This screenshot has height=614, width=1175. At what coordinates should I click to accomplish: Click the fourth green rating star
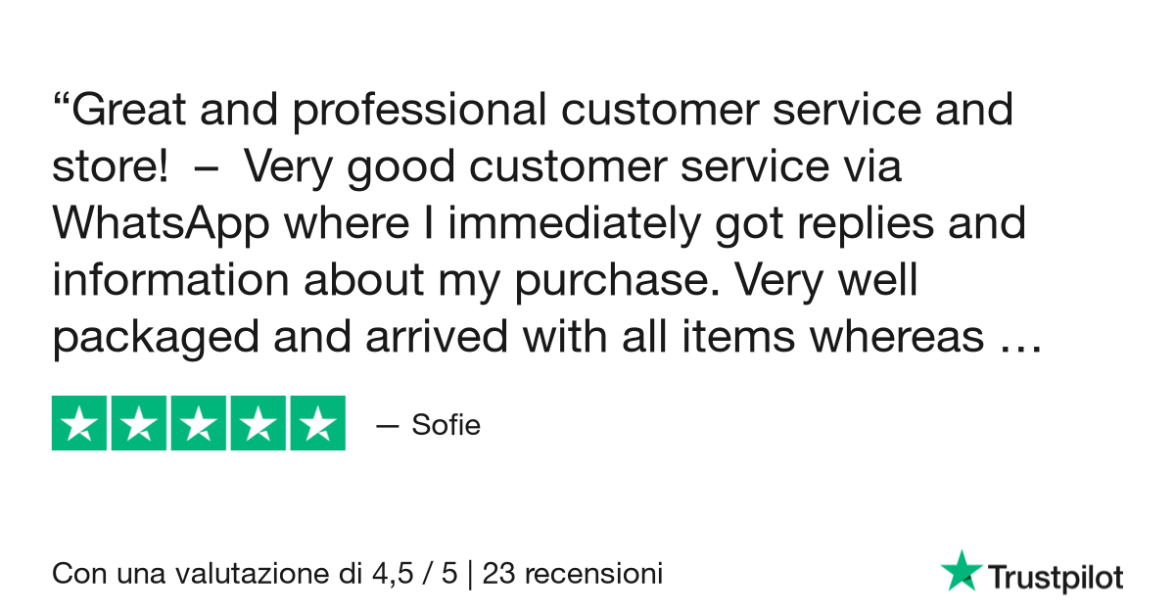click(258, 423)
